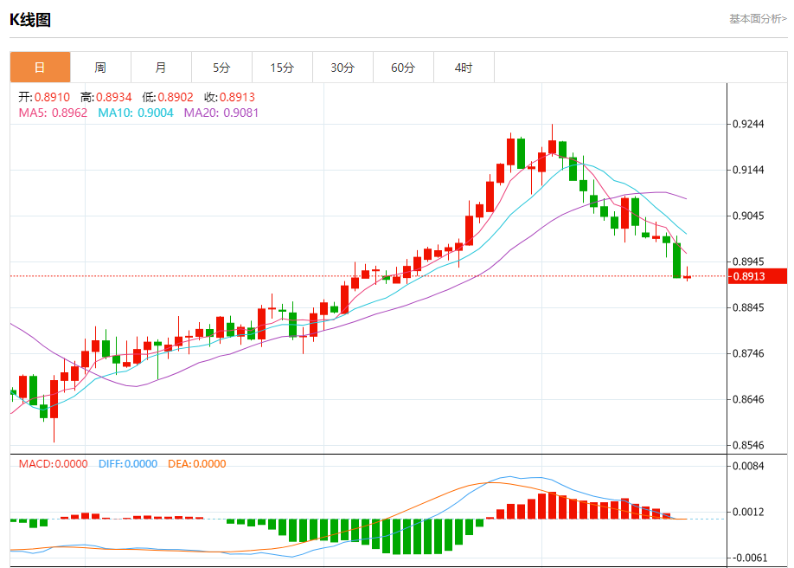Switch chart to 5分 interval
Screen dimensions: 794x568
tap(221, 67)
